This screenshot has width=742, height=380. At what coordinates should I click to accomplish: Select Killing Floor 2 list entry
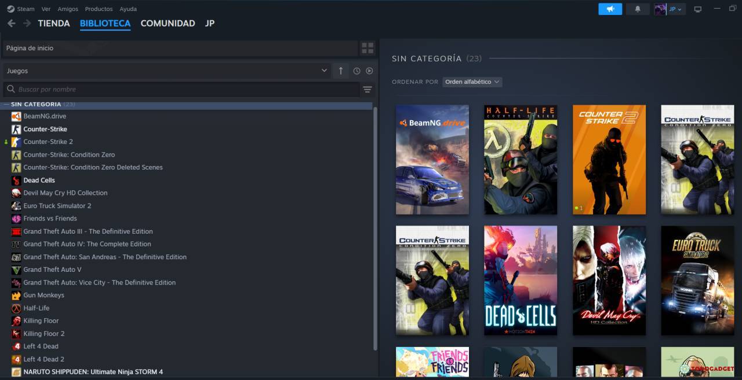point(43,333)
